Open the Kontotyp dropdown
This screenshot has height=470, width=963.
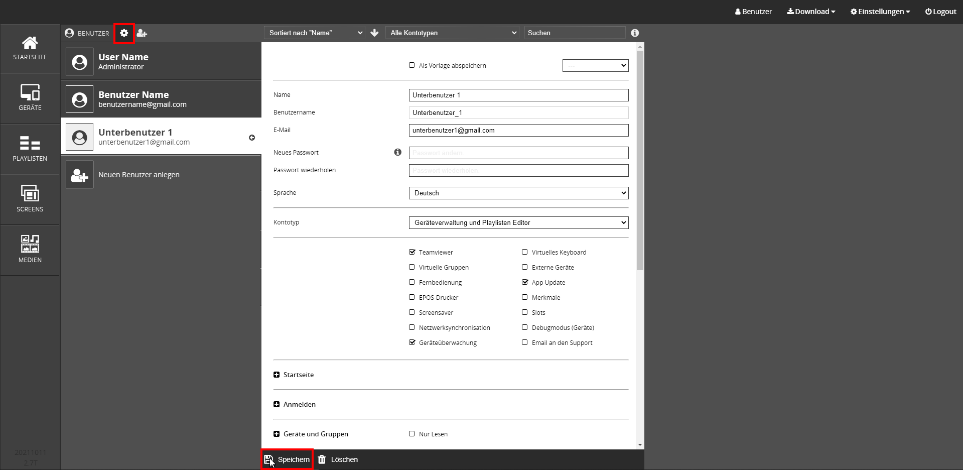(x=518, y=222)
